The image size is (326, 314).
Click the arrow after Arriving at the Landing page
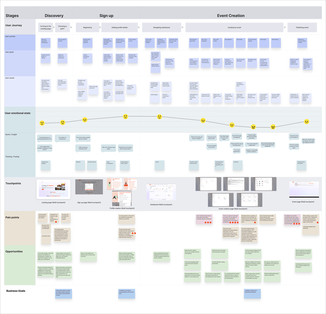tap(54, 27)
